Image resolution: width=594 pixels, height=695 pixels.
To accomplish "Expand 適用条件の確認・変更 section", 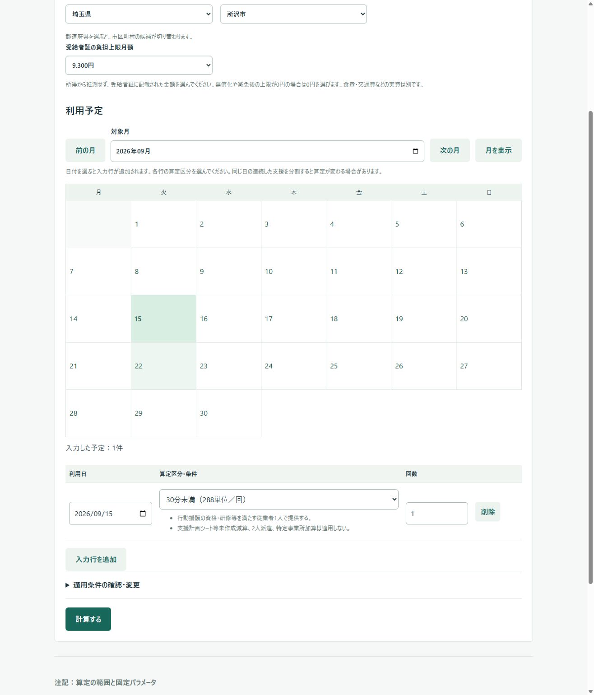I will click(x=103, y=585).
